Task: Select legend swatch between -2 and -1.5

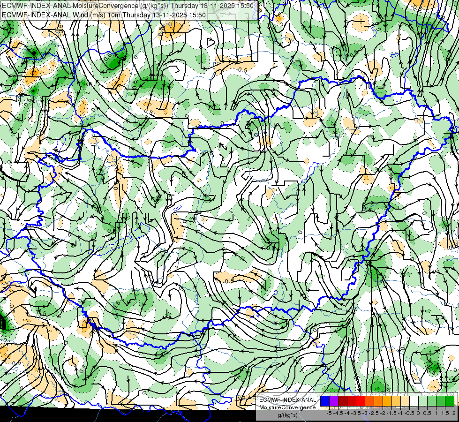Action: point(387,401)
